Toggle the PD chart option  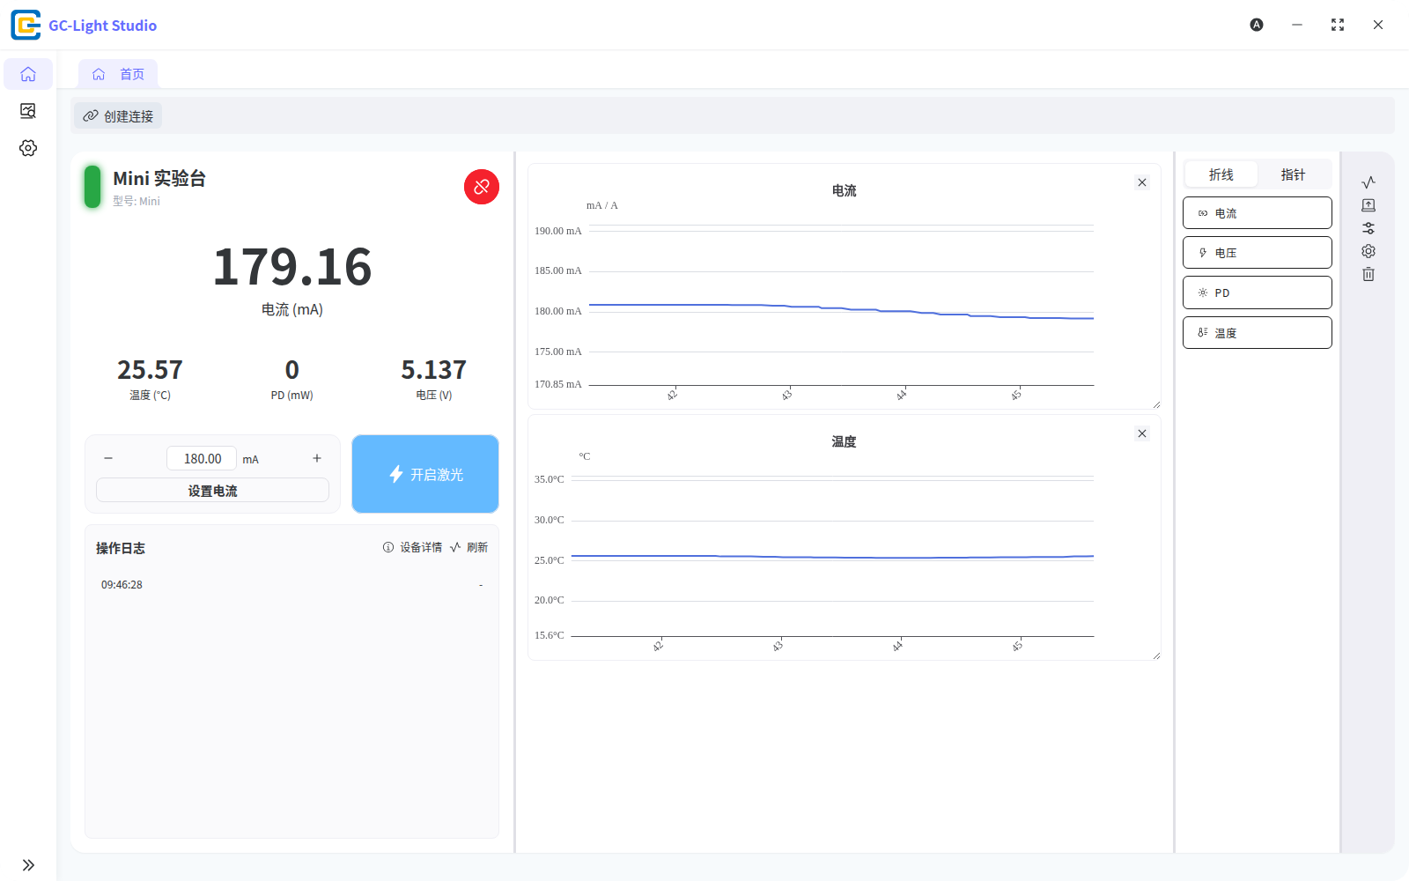[1258, 292]
